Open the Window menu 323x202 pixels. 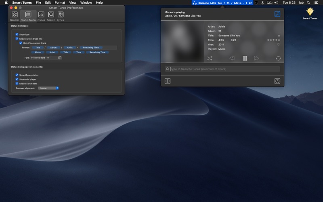point(86,3)
